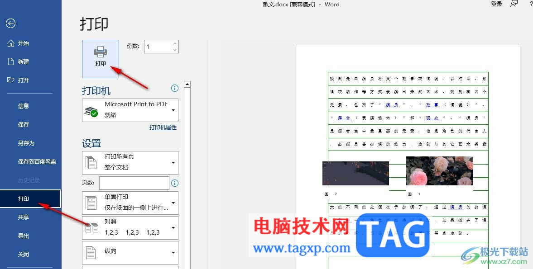Click the account person icon in the title bar
Viewport: 533px width, 269px height.
tap(514, 4)
